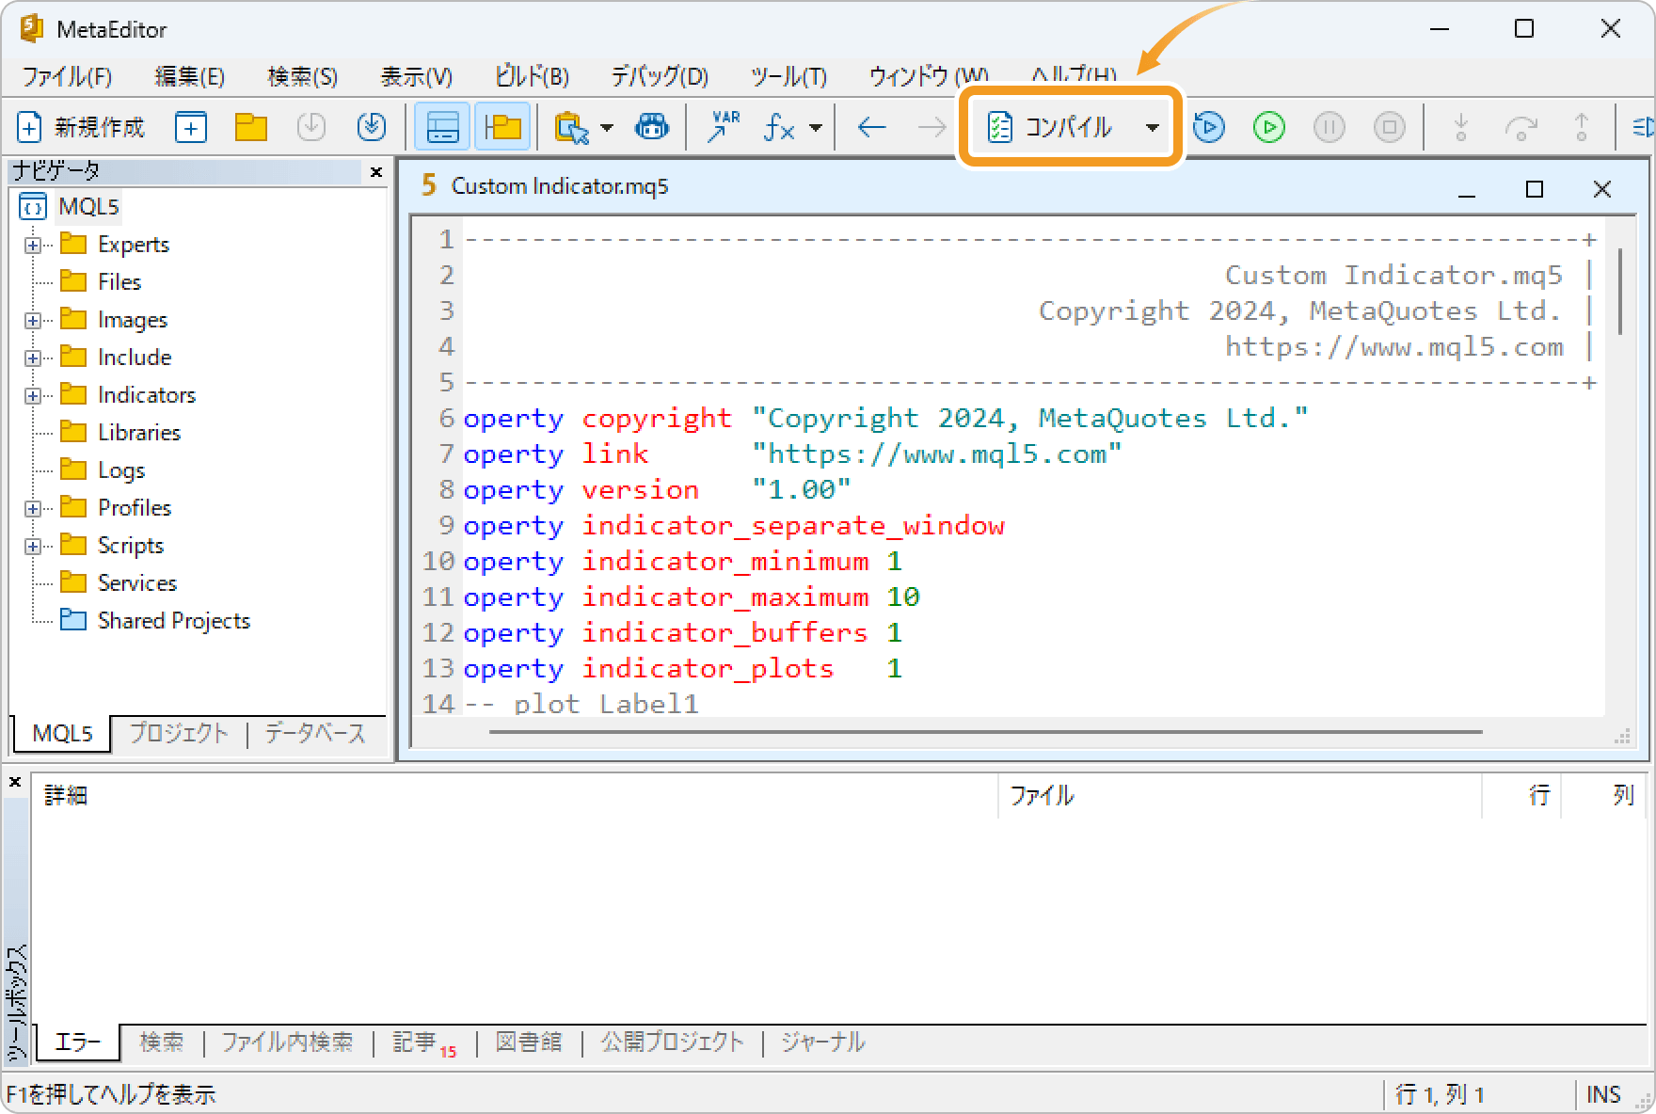Viewport: 1656px width, 1114px height.
Task: Switch to the ジャーナル tab
Action: [x=822, y=1042]
